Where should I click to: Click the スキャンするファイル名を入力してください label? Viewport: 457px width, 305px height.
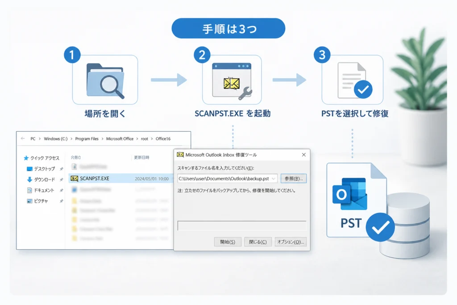(216, 168)
